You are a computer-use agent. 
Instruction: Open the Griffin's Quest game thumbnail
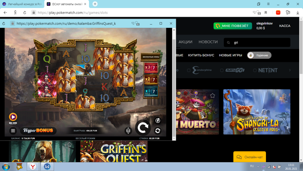114,152
